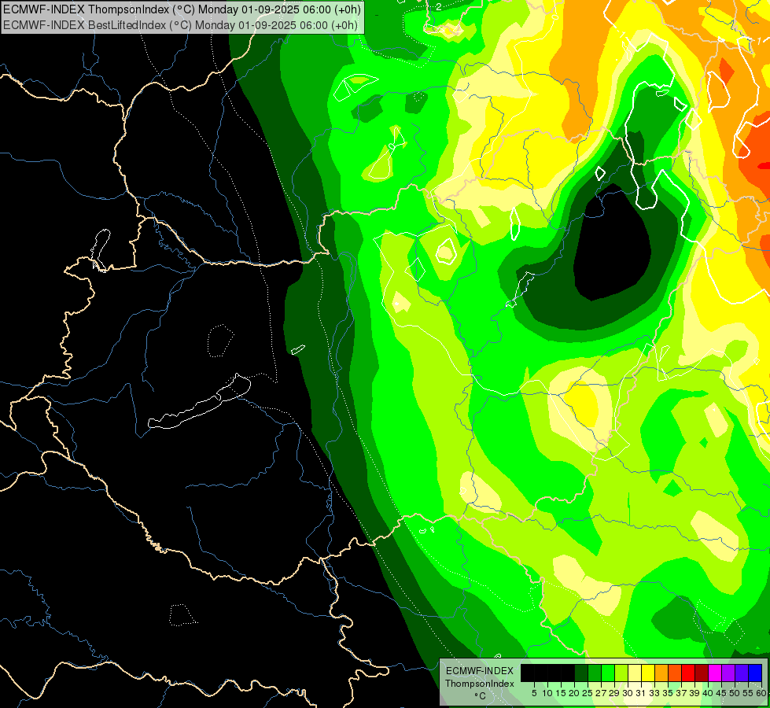The image size is (770, 708).
Task: Click the legend tick value 35
Action: (669, 693)
